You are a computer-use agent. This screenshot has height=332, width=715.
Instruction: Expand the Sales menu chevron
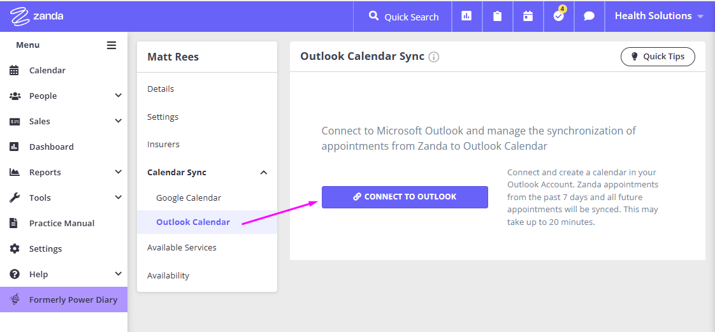click(118, 121)
